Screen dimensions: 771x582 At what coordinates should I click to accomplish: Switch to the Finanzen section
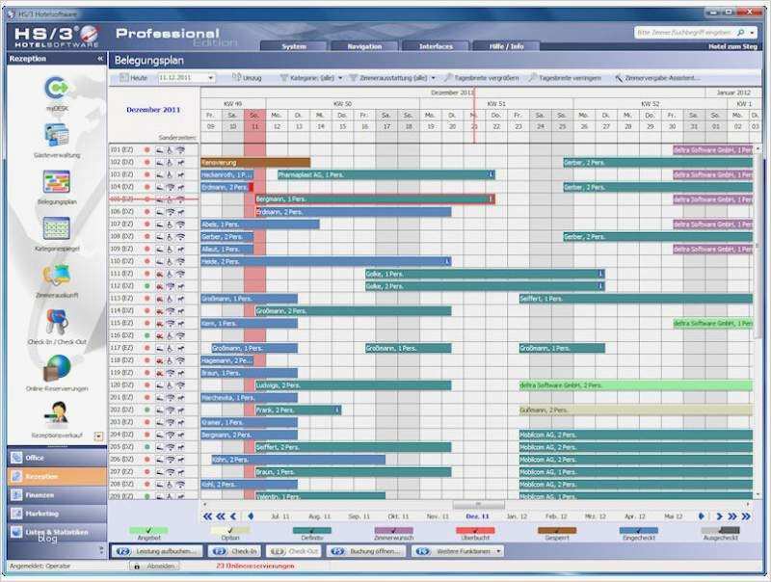point(43,493)
